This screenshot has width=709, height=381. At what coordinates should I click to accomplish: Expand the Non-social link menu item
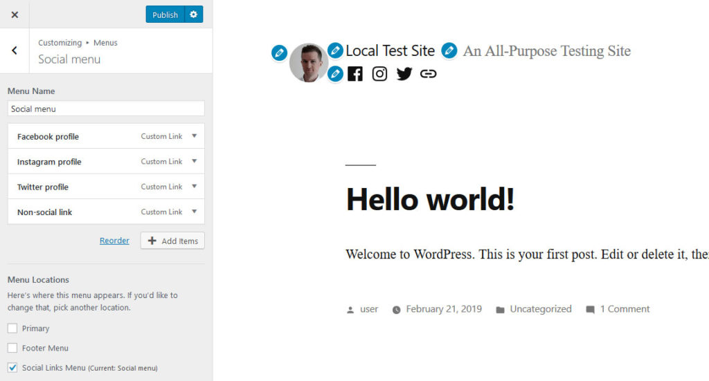pos(194,212)
